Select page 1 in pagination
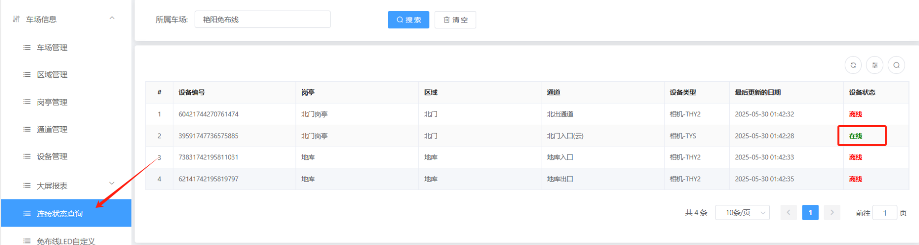Image resolution: width=919 pixels, height=245 pixels. (810, 213)
